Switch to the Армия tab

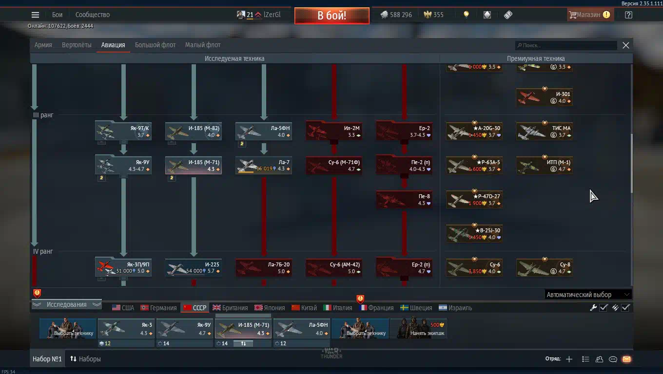[x=43, y=45]
